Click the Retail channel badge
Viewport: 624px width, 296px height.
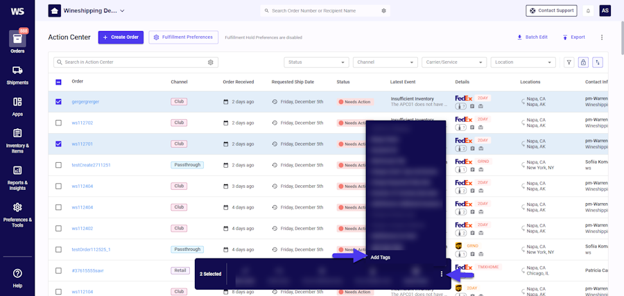click(x=179, y=270)
